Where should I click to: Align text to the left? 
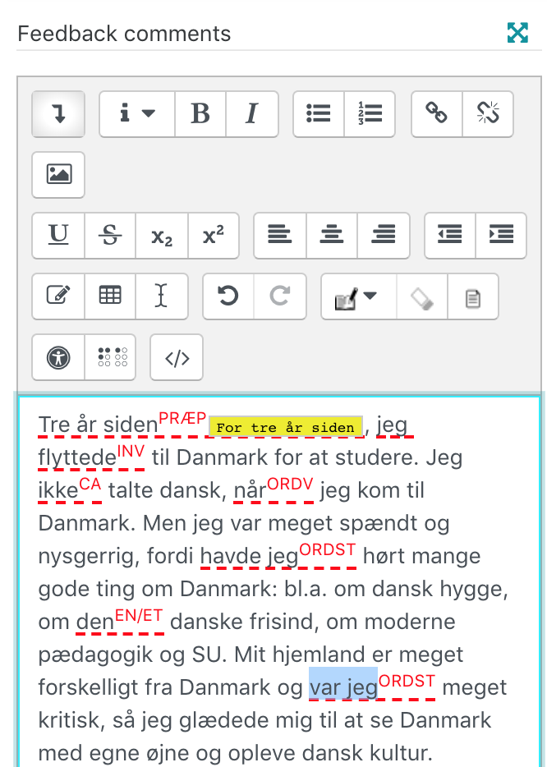pos(280,236)
